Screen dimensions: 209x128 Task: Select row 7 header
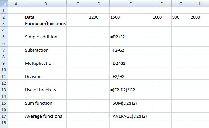click(4, 50)
